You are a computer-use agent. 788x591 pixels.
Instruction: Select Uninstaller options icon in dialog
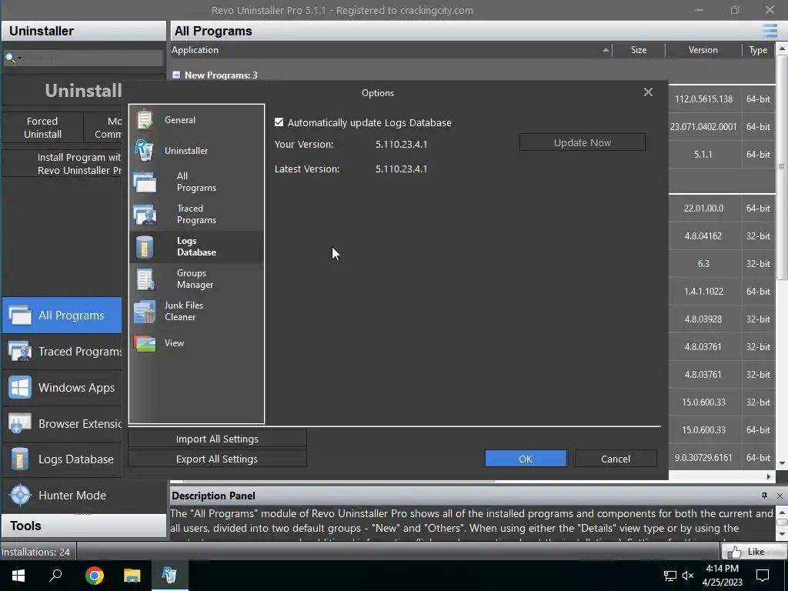coord(144,150)
